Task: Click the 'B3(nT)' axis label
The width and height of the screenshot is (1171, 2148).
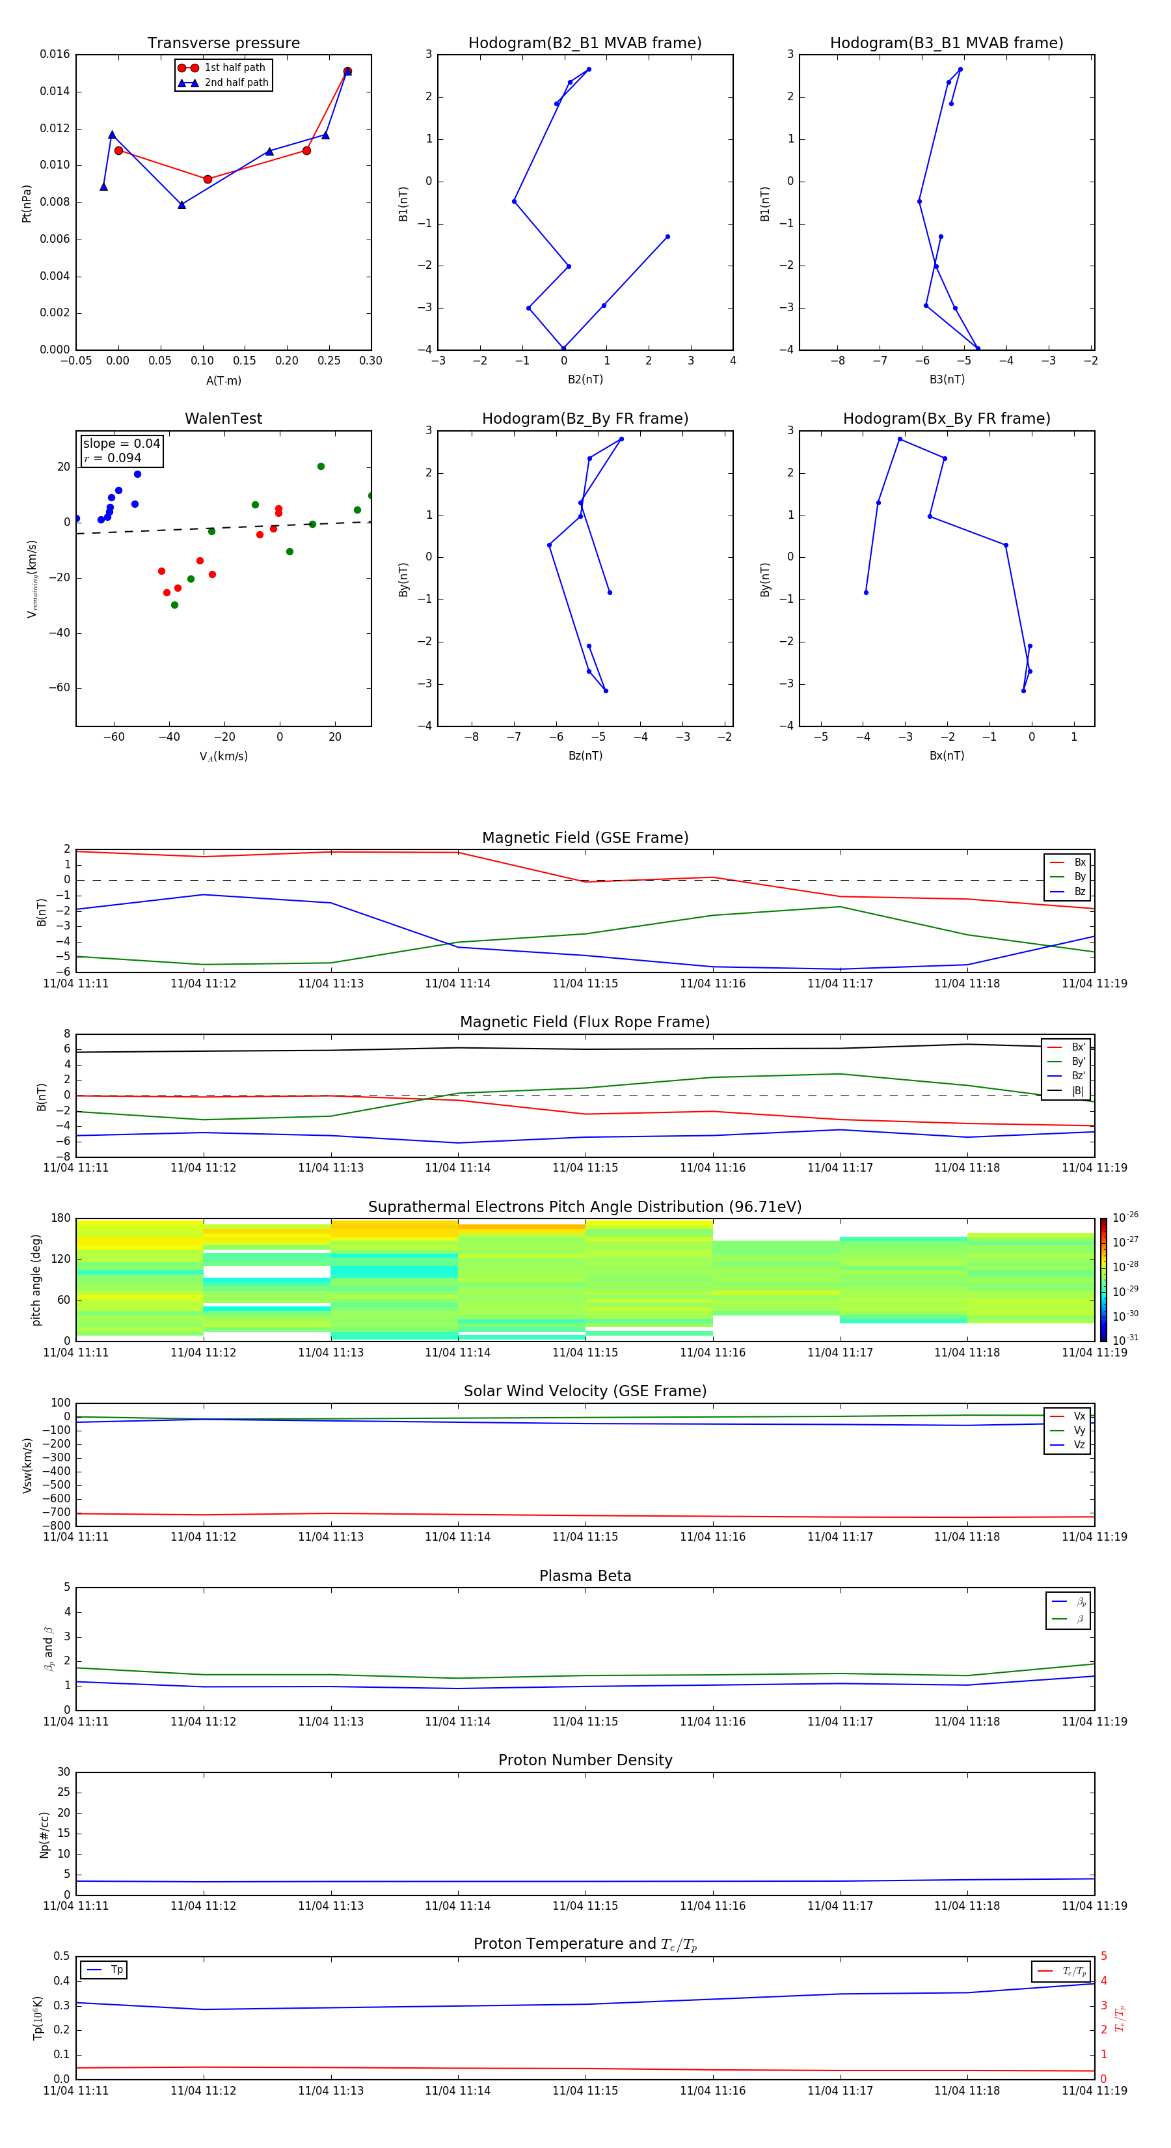Action: (x=947, y=379)
